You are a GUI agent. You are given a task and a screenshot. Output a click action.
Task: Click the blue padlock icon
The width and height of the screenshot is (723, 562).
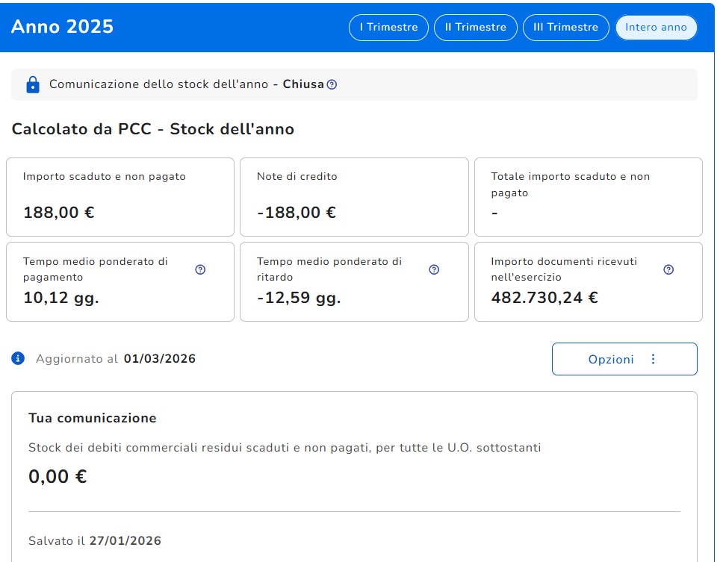[x=33, y=84]
